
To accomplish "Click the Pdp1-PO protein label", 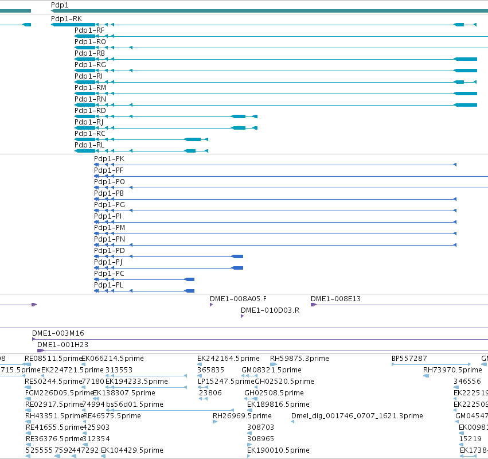I will coord(110,182).
